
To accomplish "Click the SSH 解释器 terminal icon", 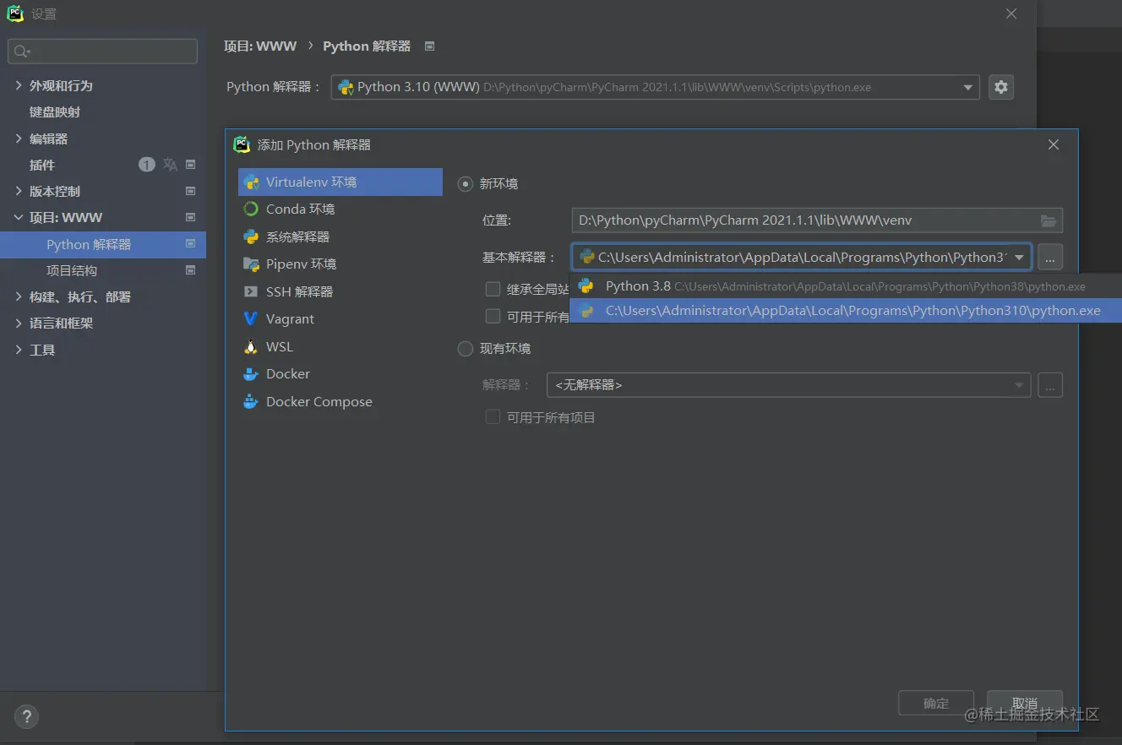I will 251,291.
